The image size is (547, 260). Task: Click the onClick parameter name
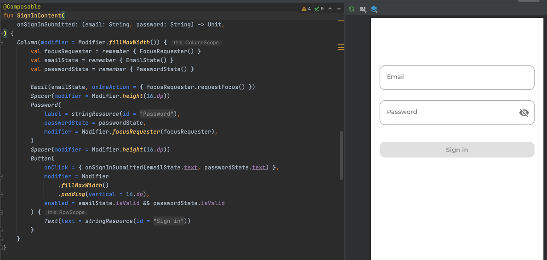(56, 167)
